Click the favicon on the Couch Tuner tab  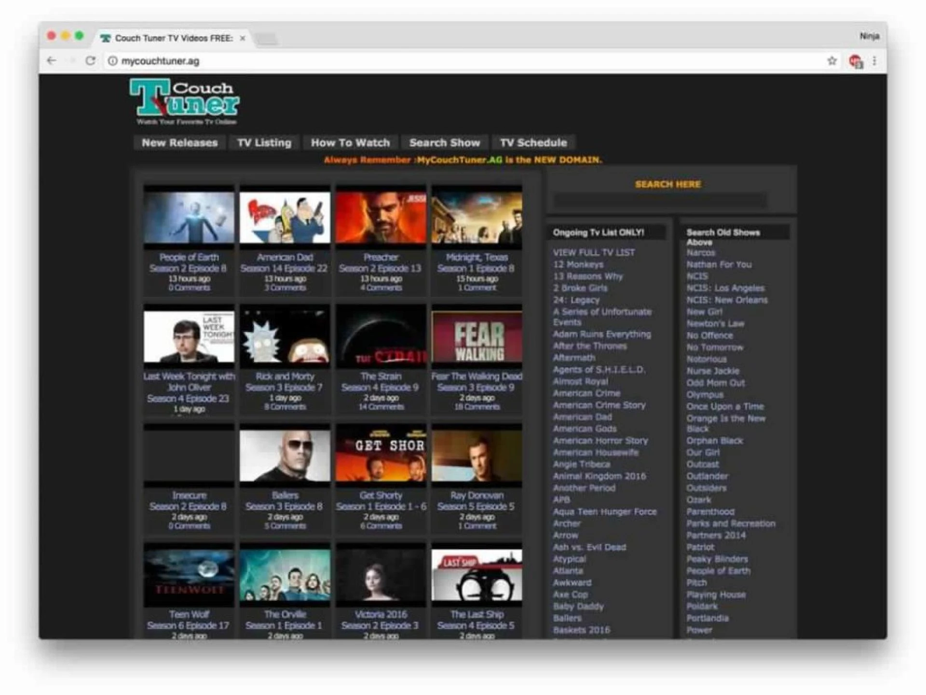[x=105, y=38]
